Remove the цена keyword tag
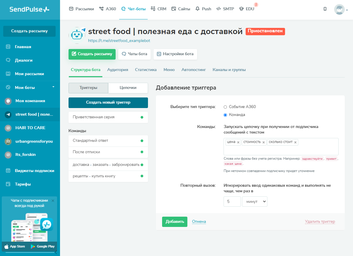353x256 pixels. 238,142
